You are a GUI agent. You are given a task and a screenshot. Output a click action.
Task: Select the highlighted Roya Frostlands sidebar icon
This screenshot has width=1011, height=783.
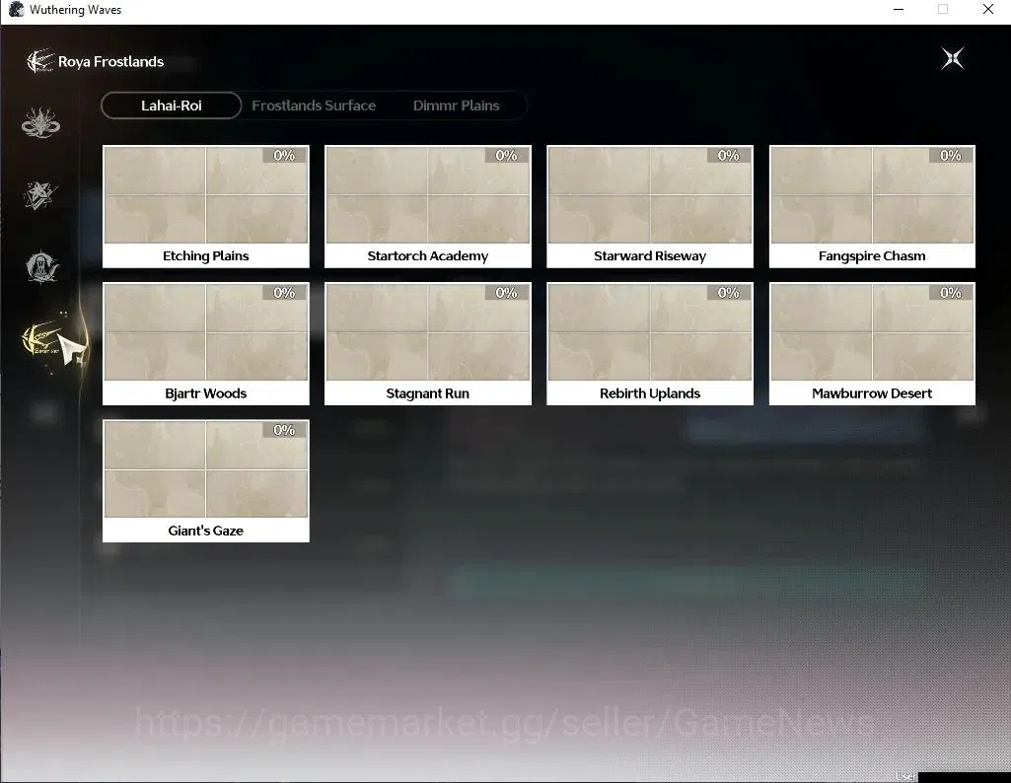pyautogui.click(x=42, y=339)
